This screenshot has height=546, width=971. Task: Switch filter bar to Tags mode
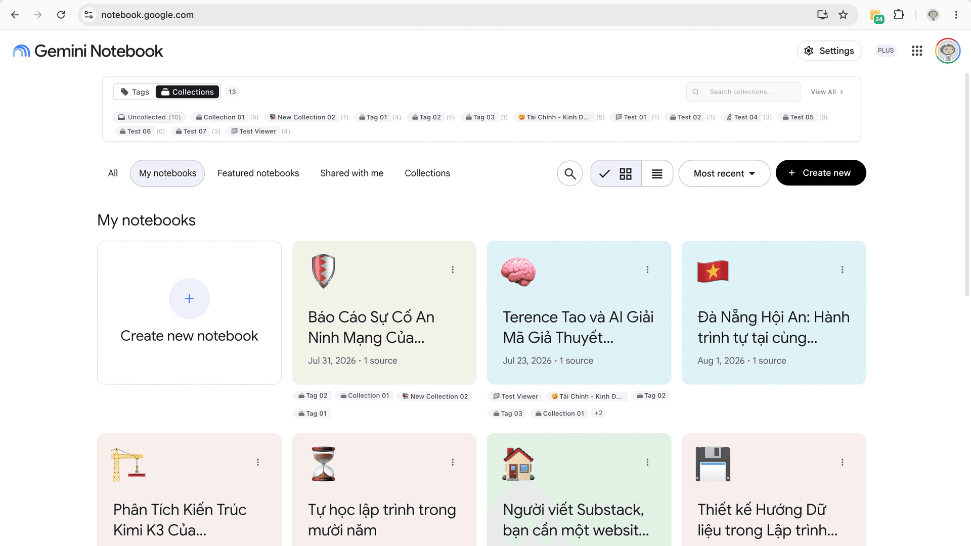click(x=135, y=92)
